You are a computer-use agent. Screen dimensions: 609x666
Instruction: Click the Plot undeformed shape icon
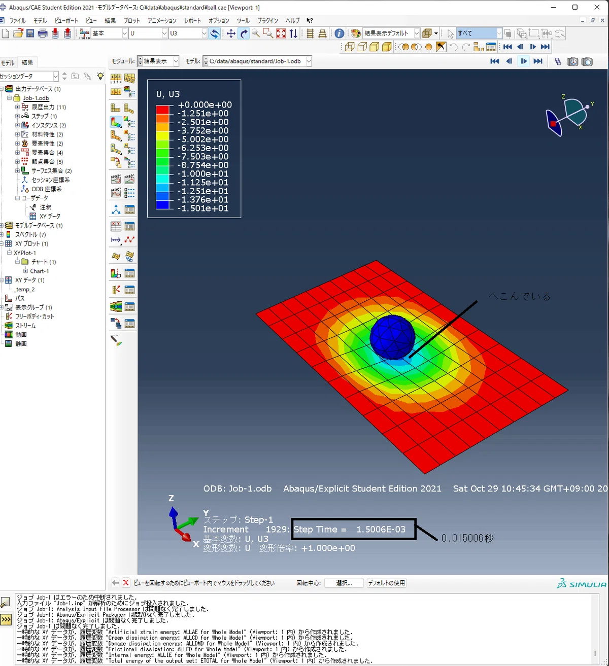click(x=116, y=108)
